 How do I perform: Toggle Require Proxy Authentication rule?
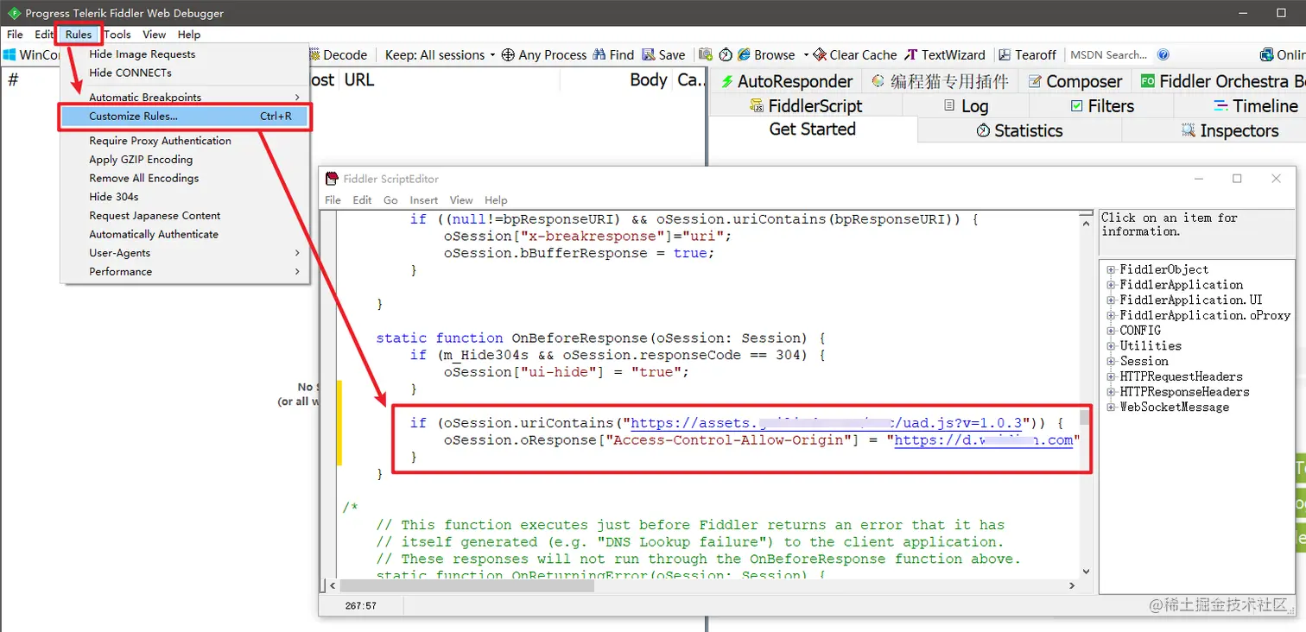(185, 141)
